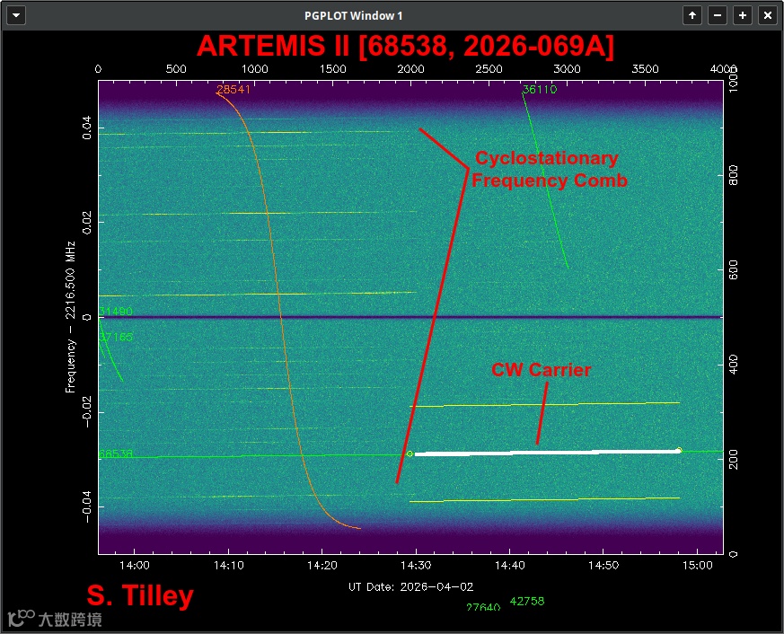Image resolution: width=784 pixels, height=634 pixels.
Task: Click the 14:10 time axis label
Action: [x=228, y=565]
